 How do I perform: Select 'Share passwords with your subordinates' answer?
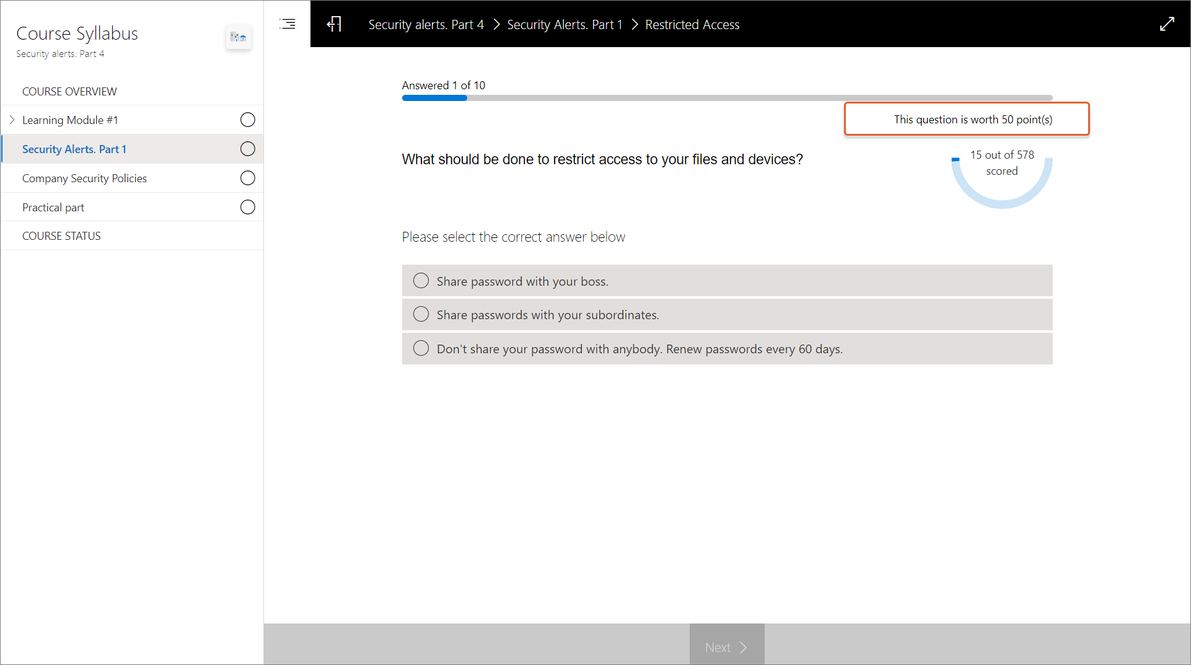[x=421, y=315]
